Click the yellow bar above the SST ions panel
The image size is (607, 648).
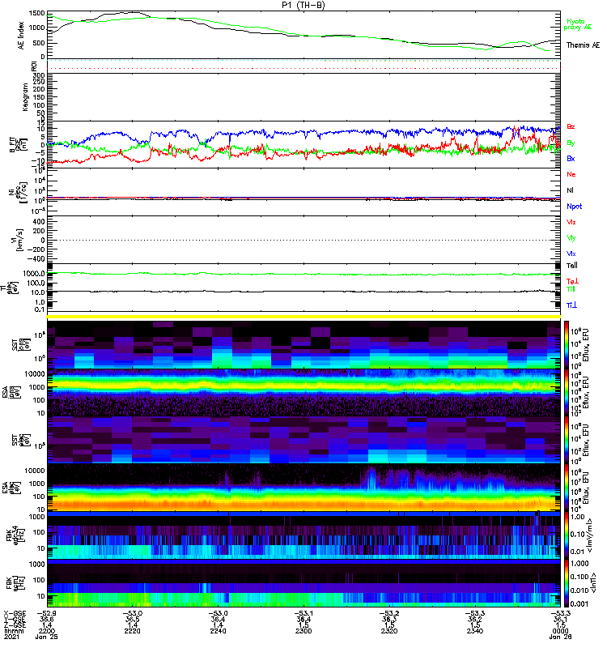point(303,317)
